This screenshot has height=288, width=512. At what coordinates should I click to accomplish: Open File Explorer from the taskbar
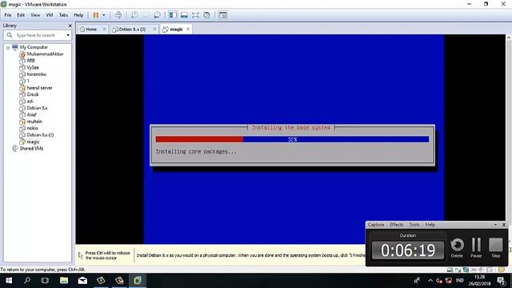pos(64,281)
